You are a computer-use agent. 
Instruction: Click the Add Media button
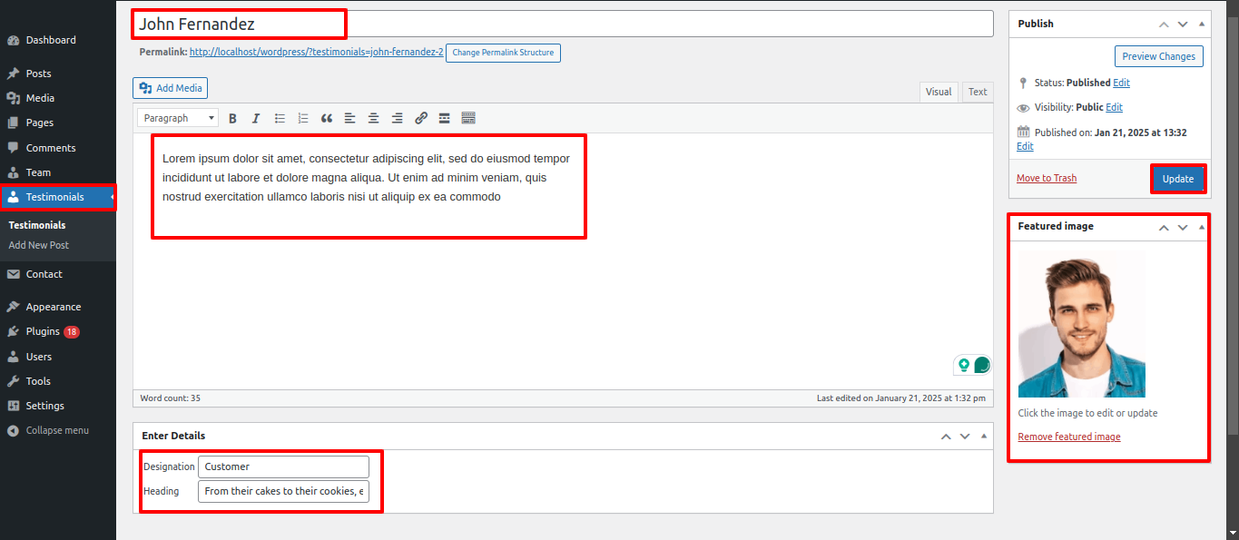click(x=171, y=88)
